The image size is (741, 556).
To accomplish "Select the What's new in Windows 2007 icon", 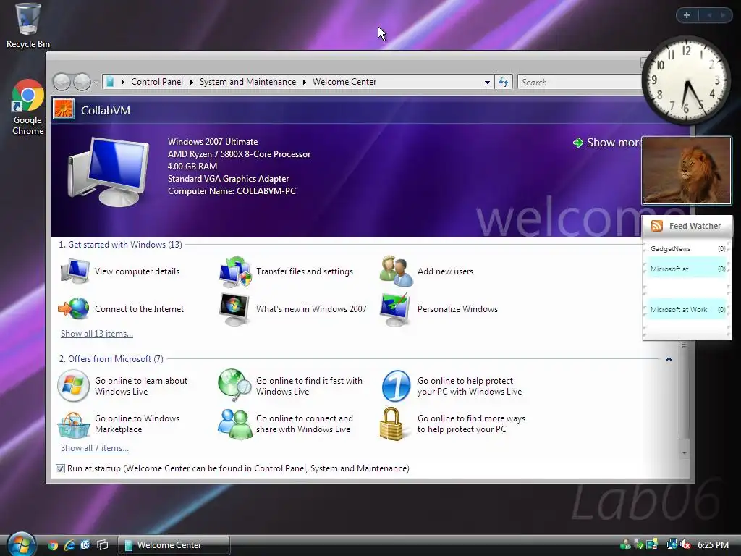I will click(x=234, y=309).
